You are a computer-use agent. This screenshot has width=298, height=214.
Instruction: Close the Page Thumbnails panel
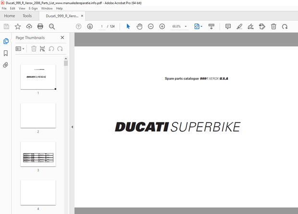(62, 37)
